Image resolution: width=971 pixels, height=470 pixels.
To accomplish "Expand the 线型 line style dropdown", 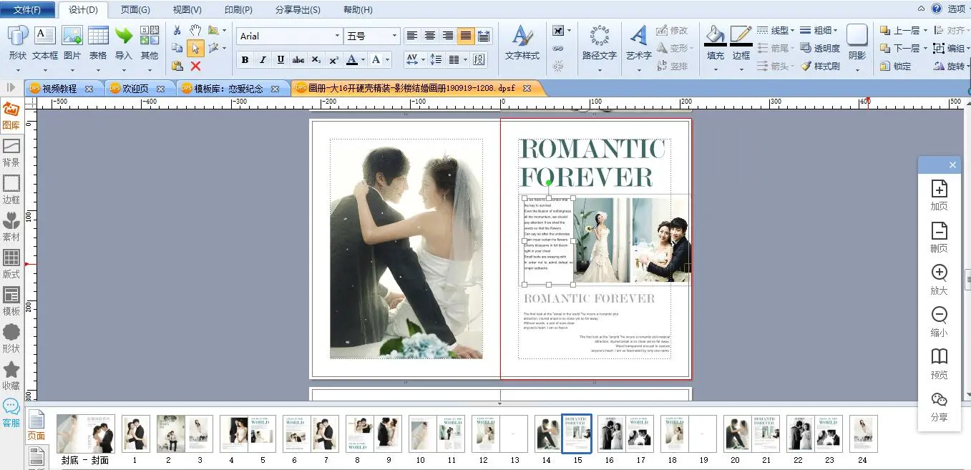I will [792, 30].
